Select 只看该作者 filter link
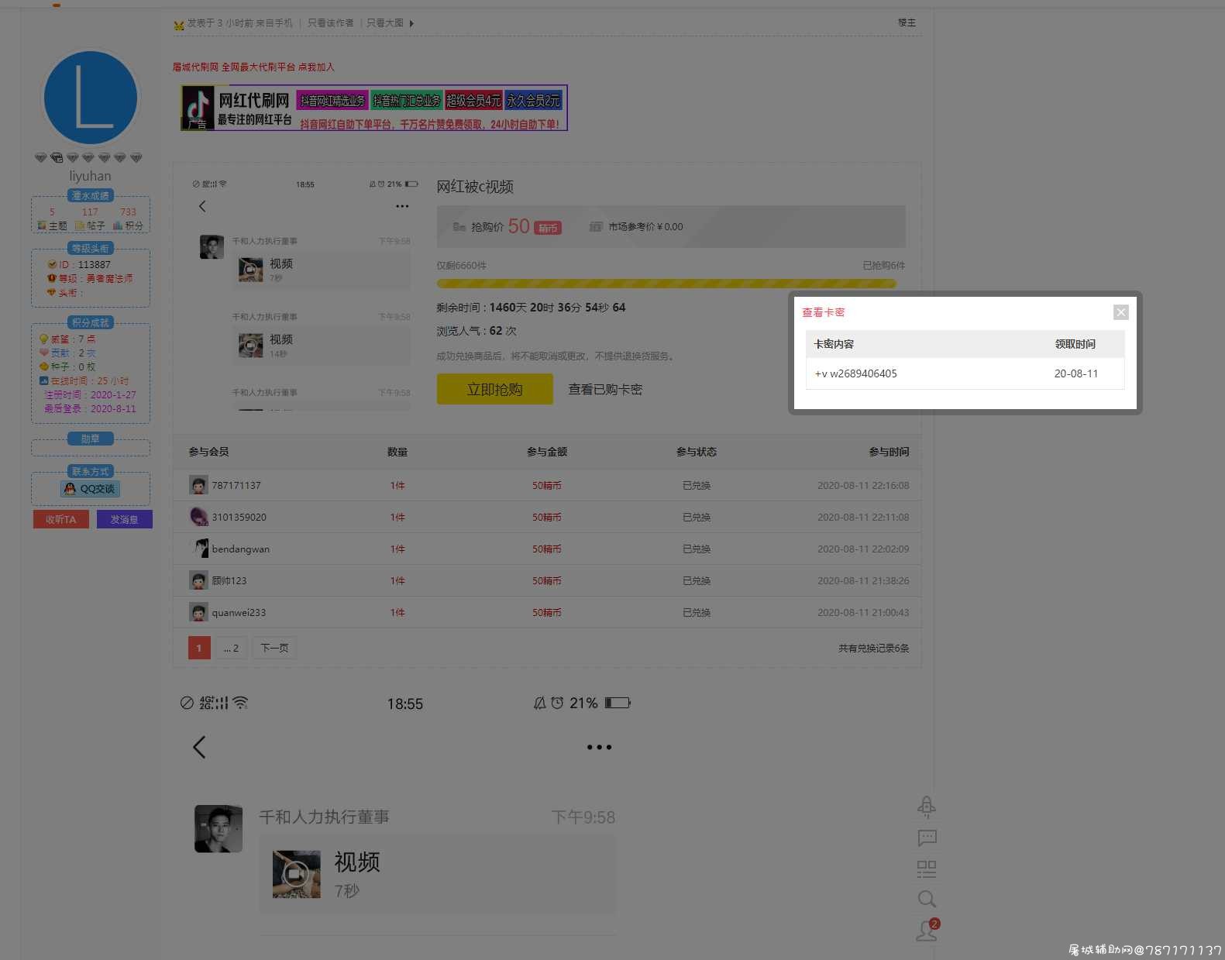Screen dimensions: 1225x960 331,23
